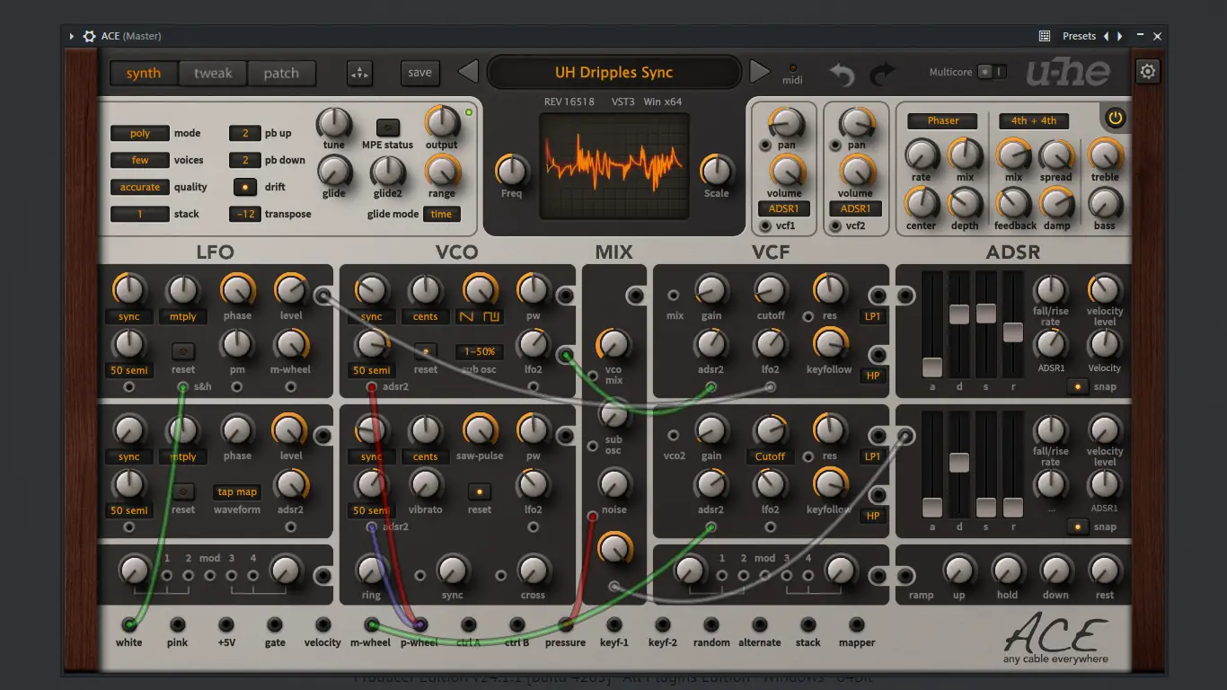This screenshot has width=1227, height=690.
Task: Switch to the synth tab
Action: pos(144,74)
